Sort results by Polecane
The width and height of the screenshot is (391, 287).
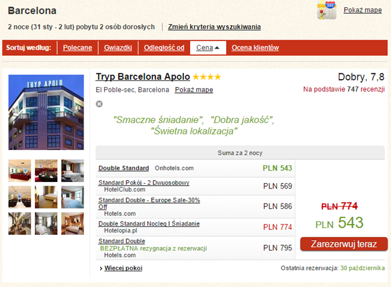click(x=78, y=47)
